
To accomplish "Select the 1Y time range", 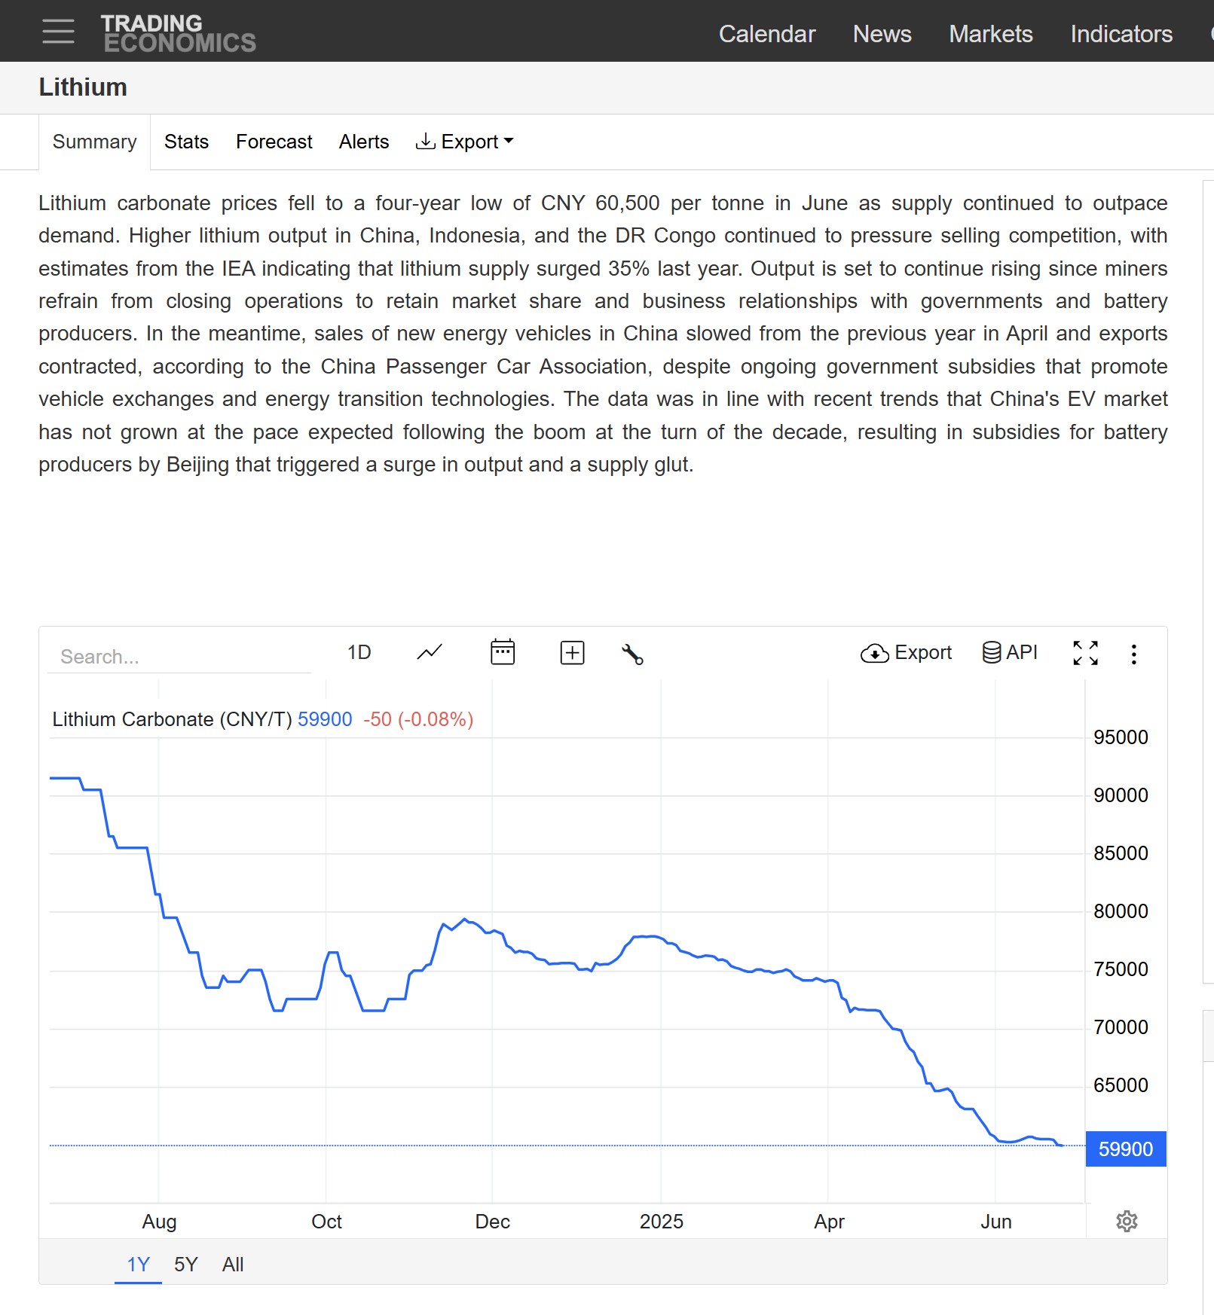I will (139, 1264).
